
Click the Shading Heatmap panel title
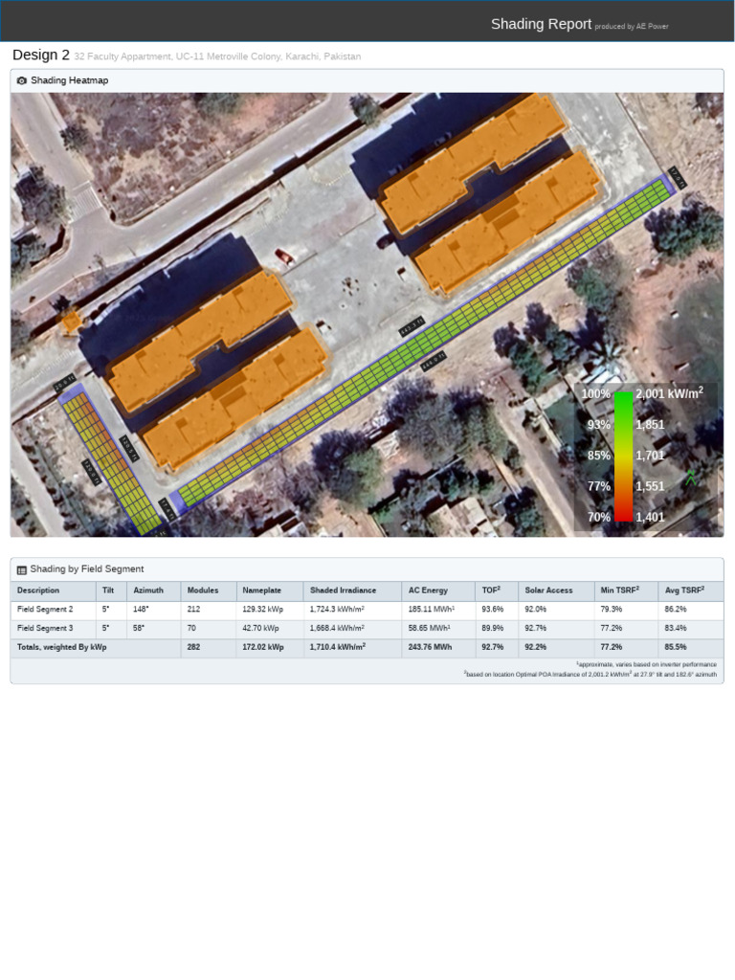click(69, 80)
